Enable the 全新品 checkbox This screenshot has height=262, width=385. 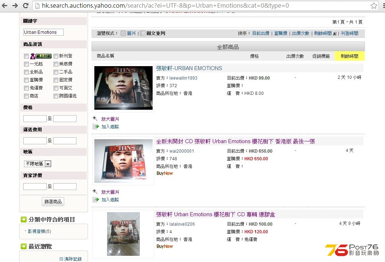(x=27, y=72)
